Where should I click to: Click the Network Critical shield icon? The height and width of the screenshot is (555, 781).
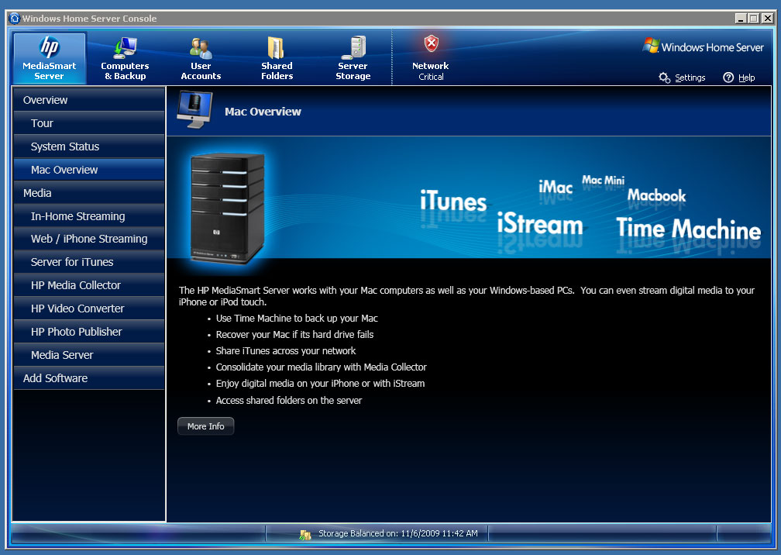coord(432,44)
